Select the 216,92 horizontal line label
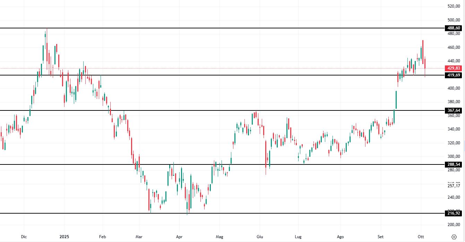The height and width of the screenshot is (242, 465). coord(454,214)
